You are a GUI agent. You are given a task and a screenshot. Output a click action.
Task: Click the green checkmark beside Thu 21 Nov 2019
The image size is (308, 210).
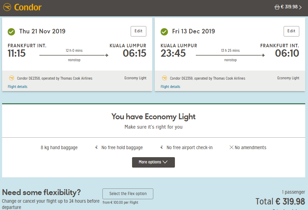point(11,32)
